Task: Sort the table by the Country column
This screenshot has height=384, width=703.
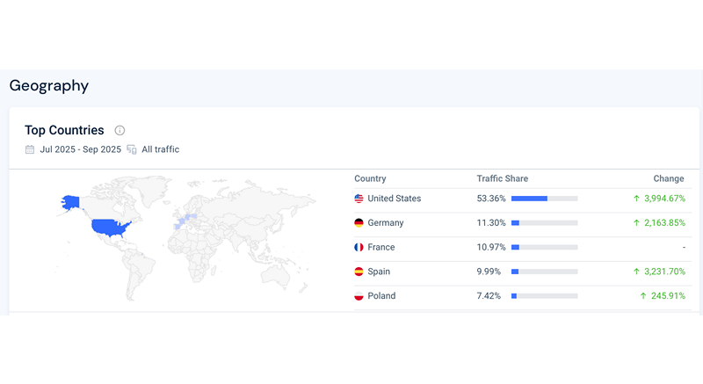Action: (370, 178)
